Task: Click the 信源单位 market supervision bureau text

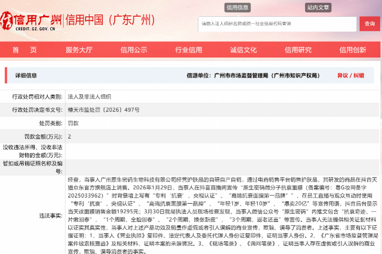Action: 253,76
